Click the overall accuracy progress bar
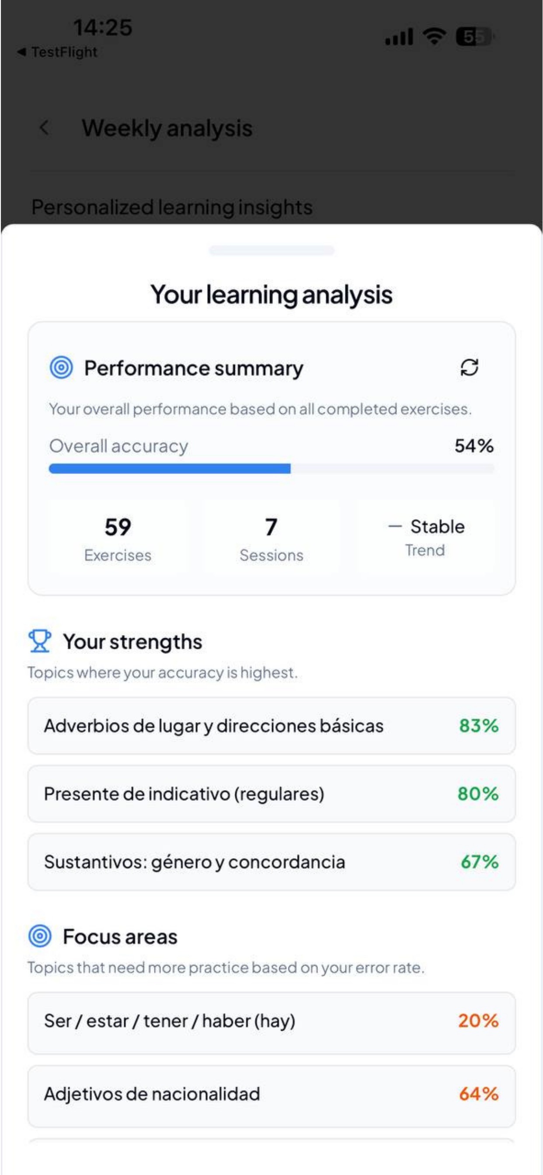This screenshot has height=1175, width=543. [271, 469]
